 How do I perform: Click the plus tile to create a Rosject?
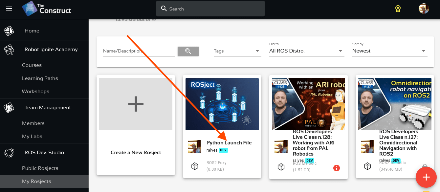[136, 104]
